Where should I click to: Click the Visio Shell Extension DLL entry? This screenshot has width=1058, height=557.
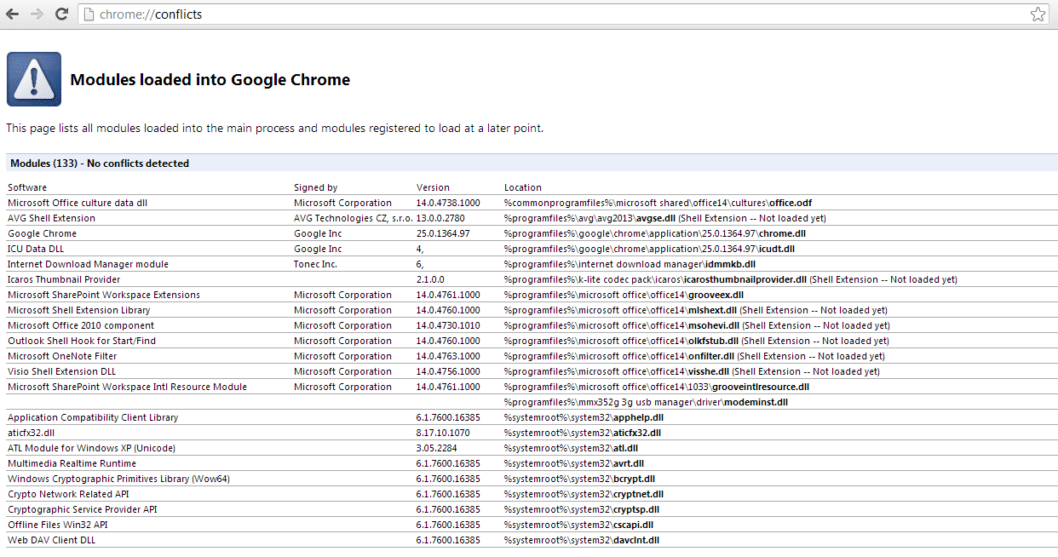click(x=61, y=370)
